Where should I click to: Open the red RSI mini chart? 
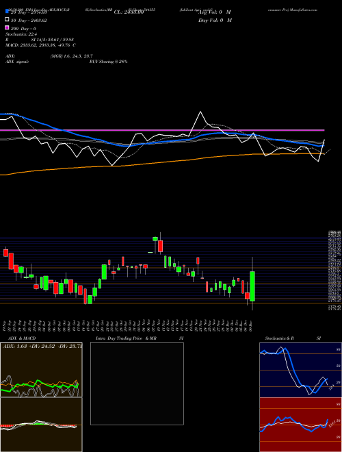[x=300, y=425]
